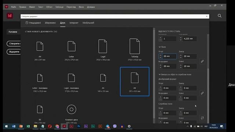This screenshot has width=235, height=132.
Task: Select the highlighted A3 preset
Action: pyautogui.click(x=135, y=81)
